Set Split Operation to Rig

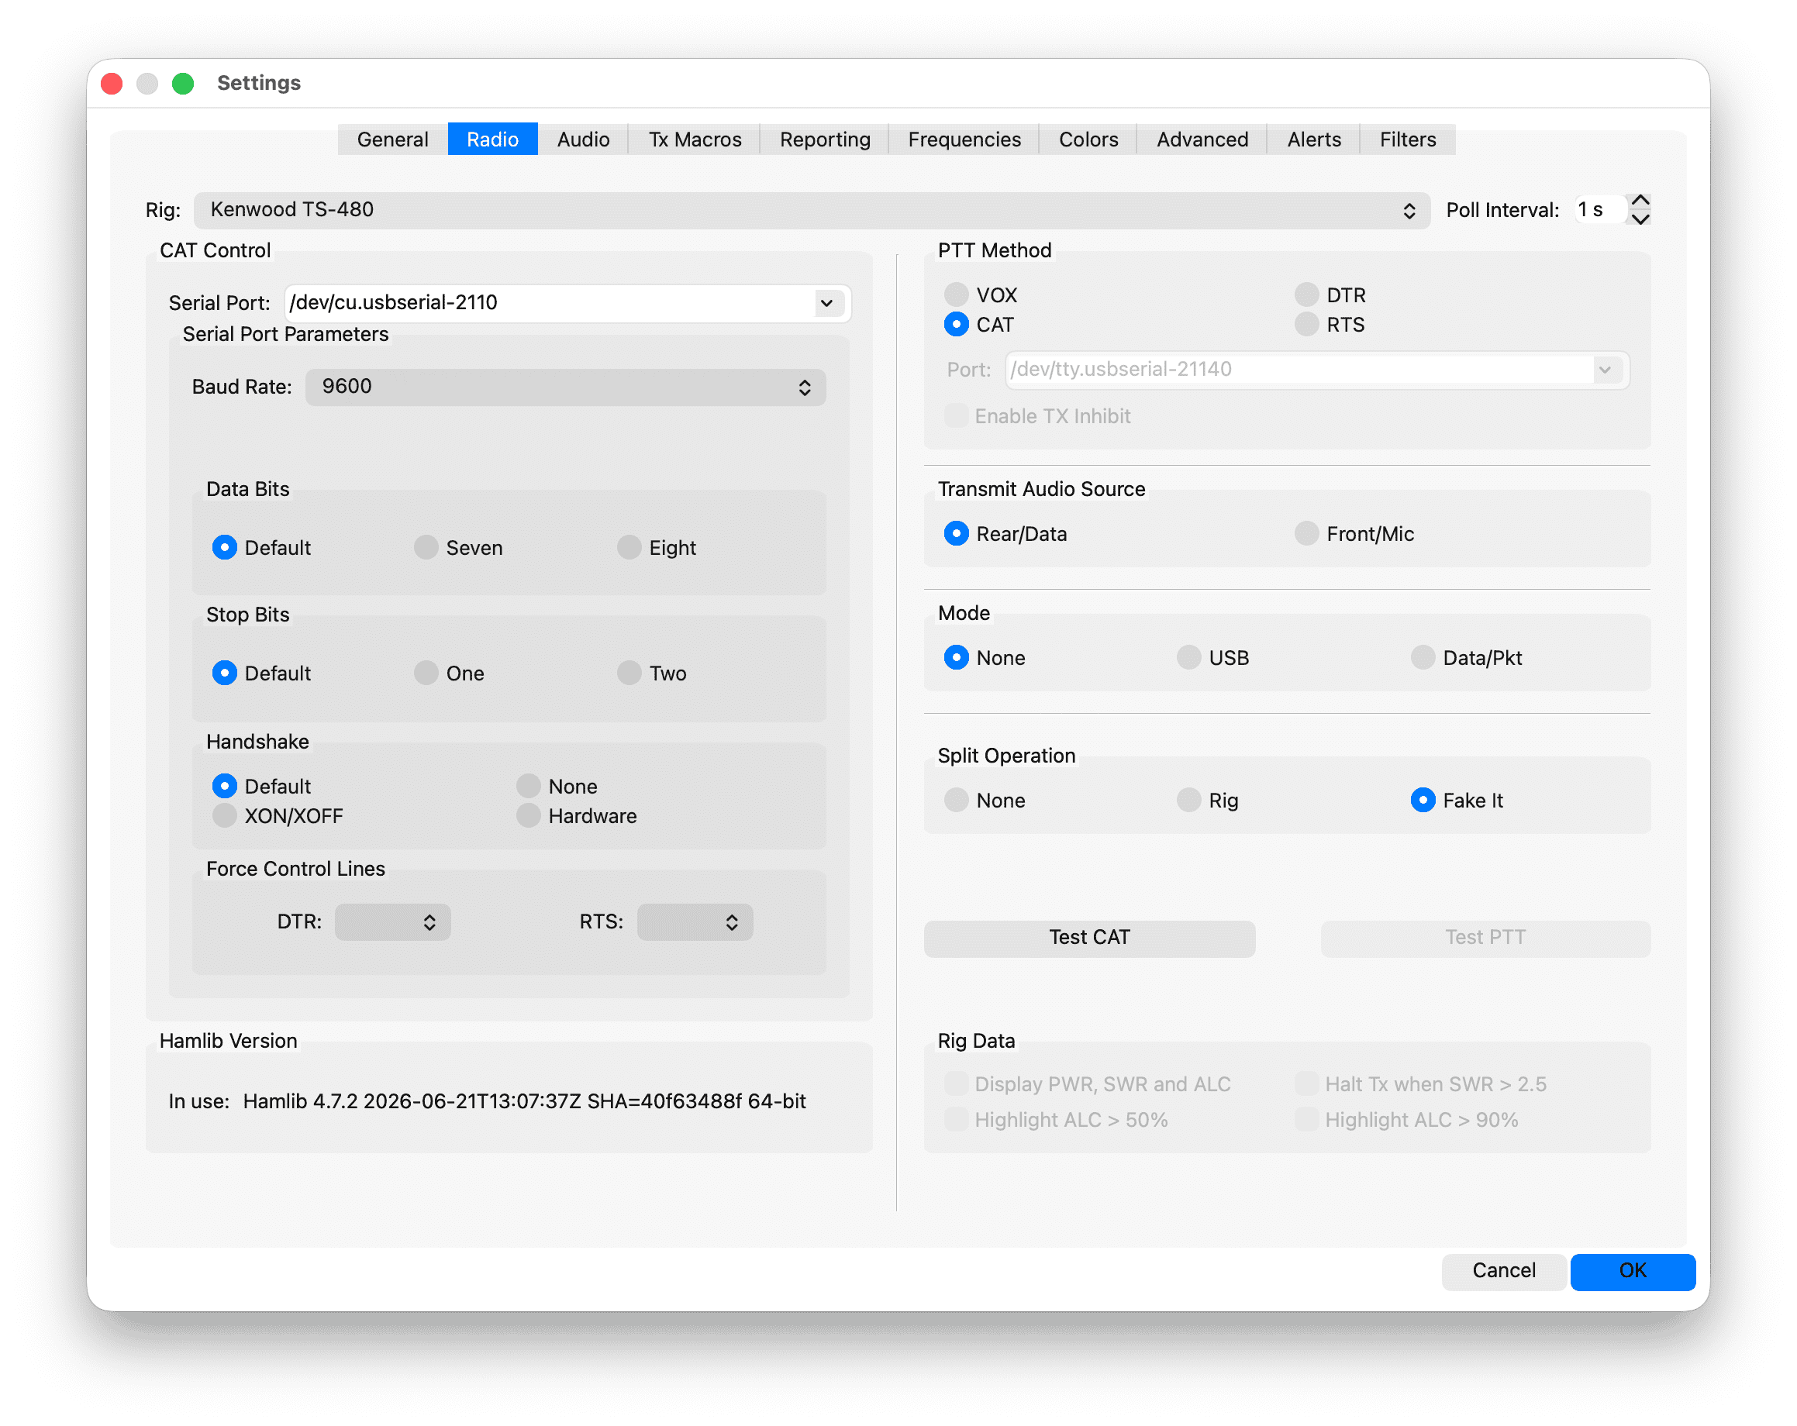point(1208,800)
